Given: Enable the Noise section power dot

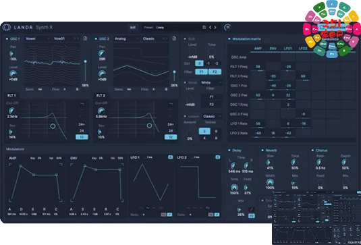Looking at the screenshot, I should click(x=185, y=82).
